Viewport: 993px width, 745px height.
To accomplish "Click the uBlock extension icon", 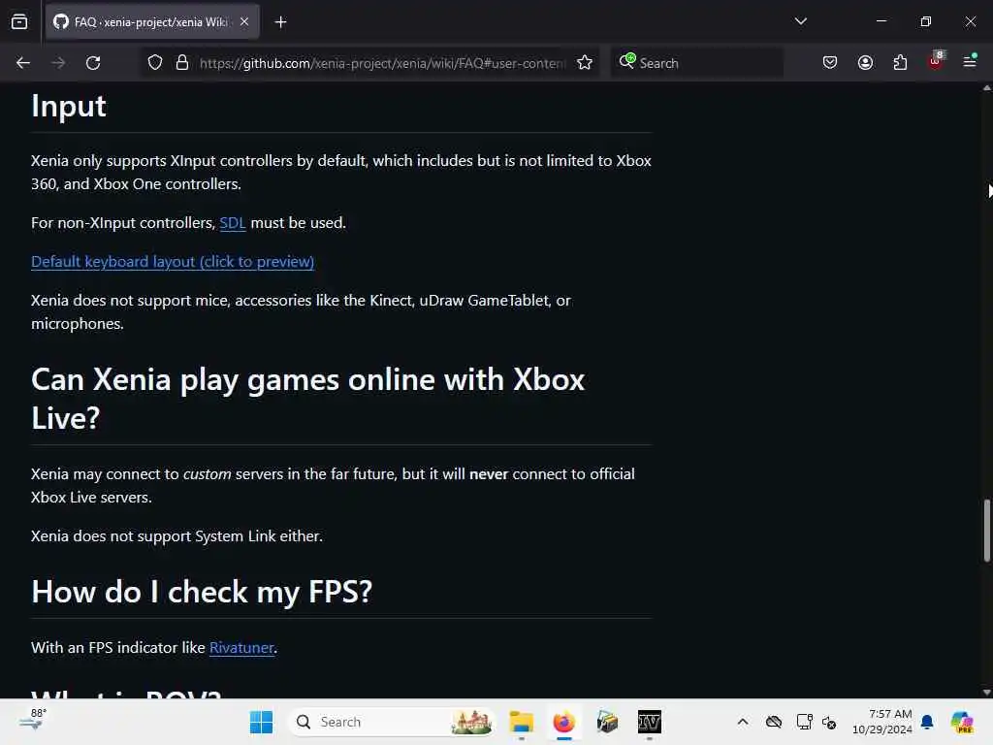I will coord(936,61).
